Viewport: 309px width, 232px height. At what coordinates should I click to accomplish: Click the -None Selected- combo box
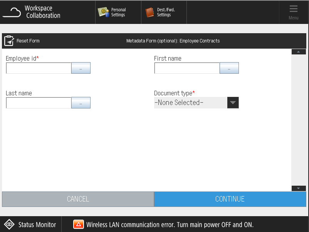(190, 103)
